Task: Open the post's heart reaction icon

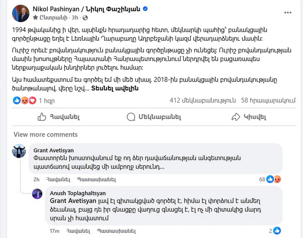Action: coord(32,100)
